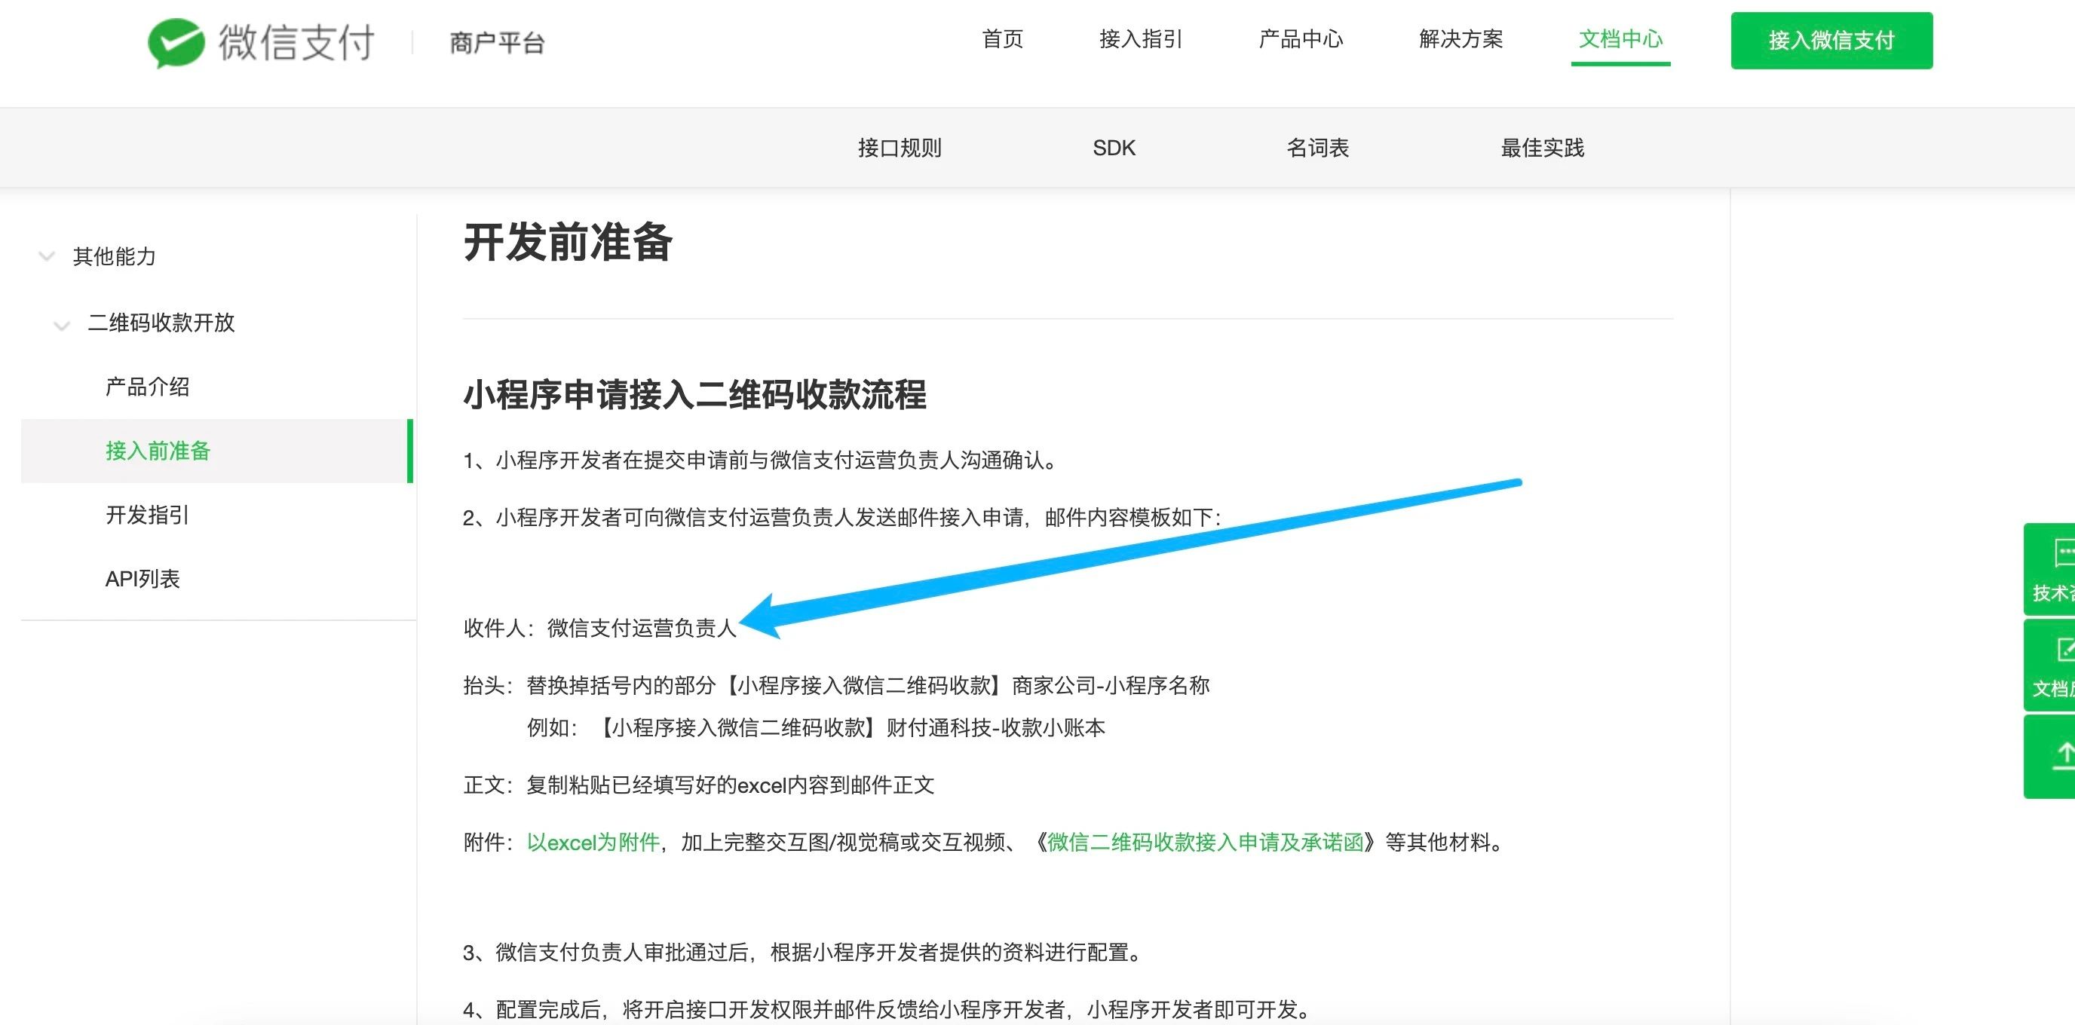Open the 以excel为附件 link
2075x1025 pixels.
click(x=593, y=842)
